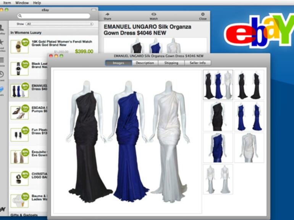Click the white dress preview in detail panel
The width and height of the screenshot is (294, 220).
(x=173, y=46)
